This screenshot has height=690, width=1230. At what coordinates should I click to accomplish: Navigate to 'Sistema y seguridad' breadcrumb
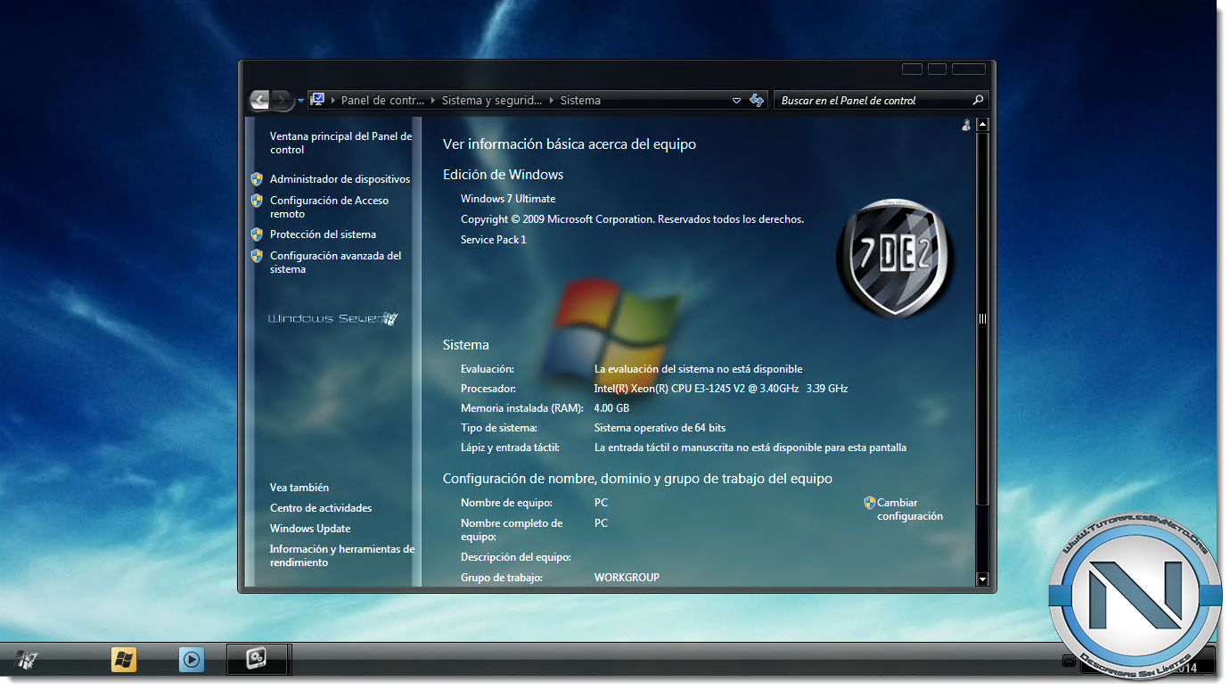point(491,101)
